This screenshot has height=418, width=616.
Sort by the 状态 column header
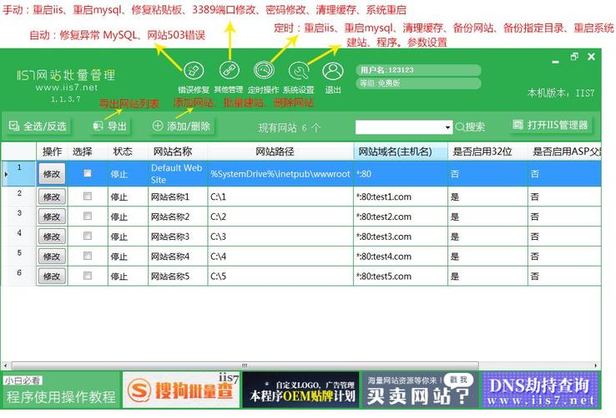pyautogui.click(x=128, y=151)
